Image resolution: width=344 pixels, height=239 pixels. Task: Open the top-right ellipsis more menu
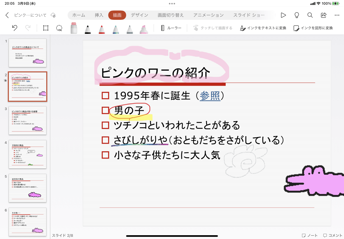[337, 15]
